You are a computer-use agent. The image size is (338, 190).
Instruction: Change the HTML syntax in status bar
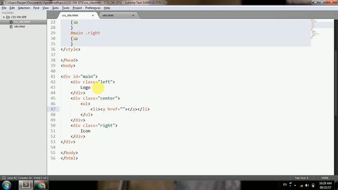coord(325,178)
